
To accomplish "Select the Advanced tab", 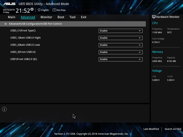I will [x=28, y=17].
